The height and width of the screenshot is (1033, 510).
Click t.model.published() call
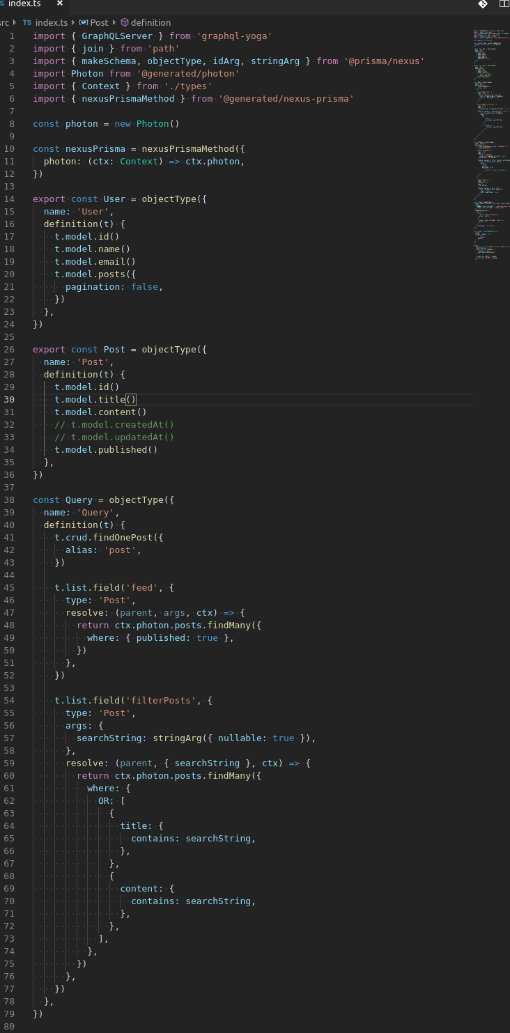pos(107,450)
